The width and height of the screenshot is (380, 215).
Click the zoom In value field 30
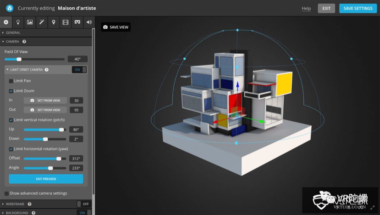pos(76,101)
